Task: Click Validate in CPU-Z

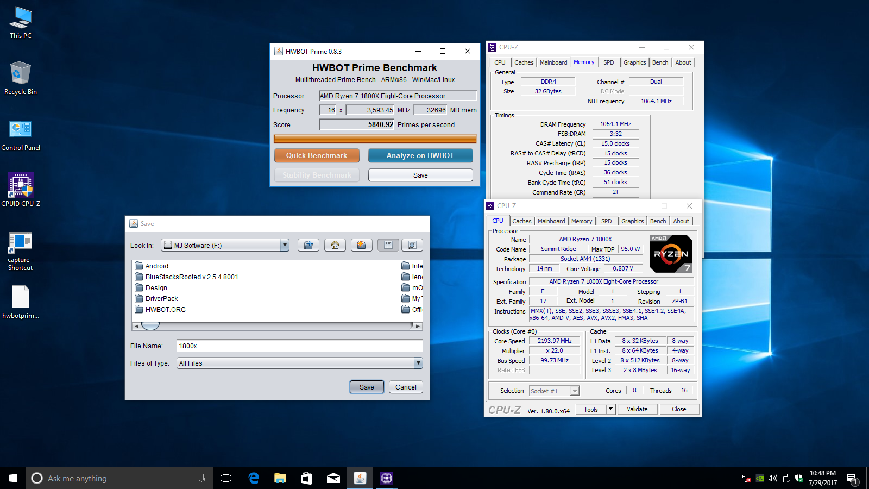Action: click(637, 409)
